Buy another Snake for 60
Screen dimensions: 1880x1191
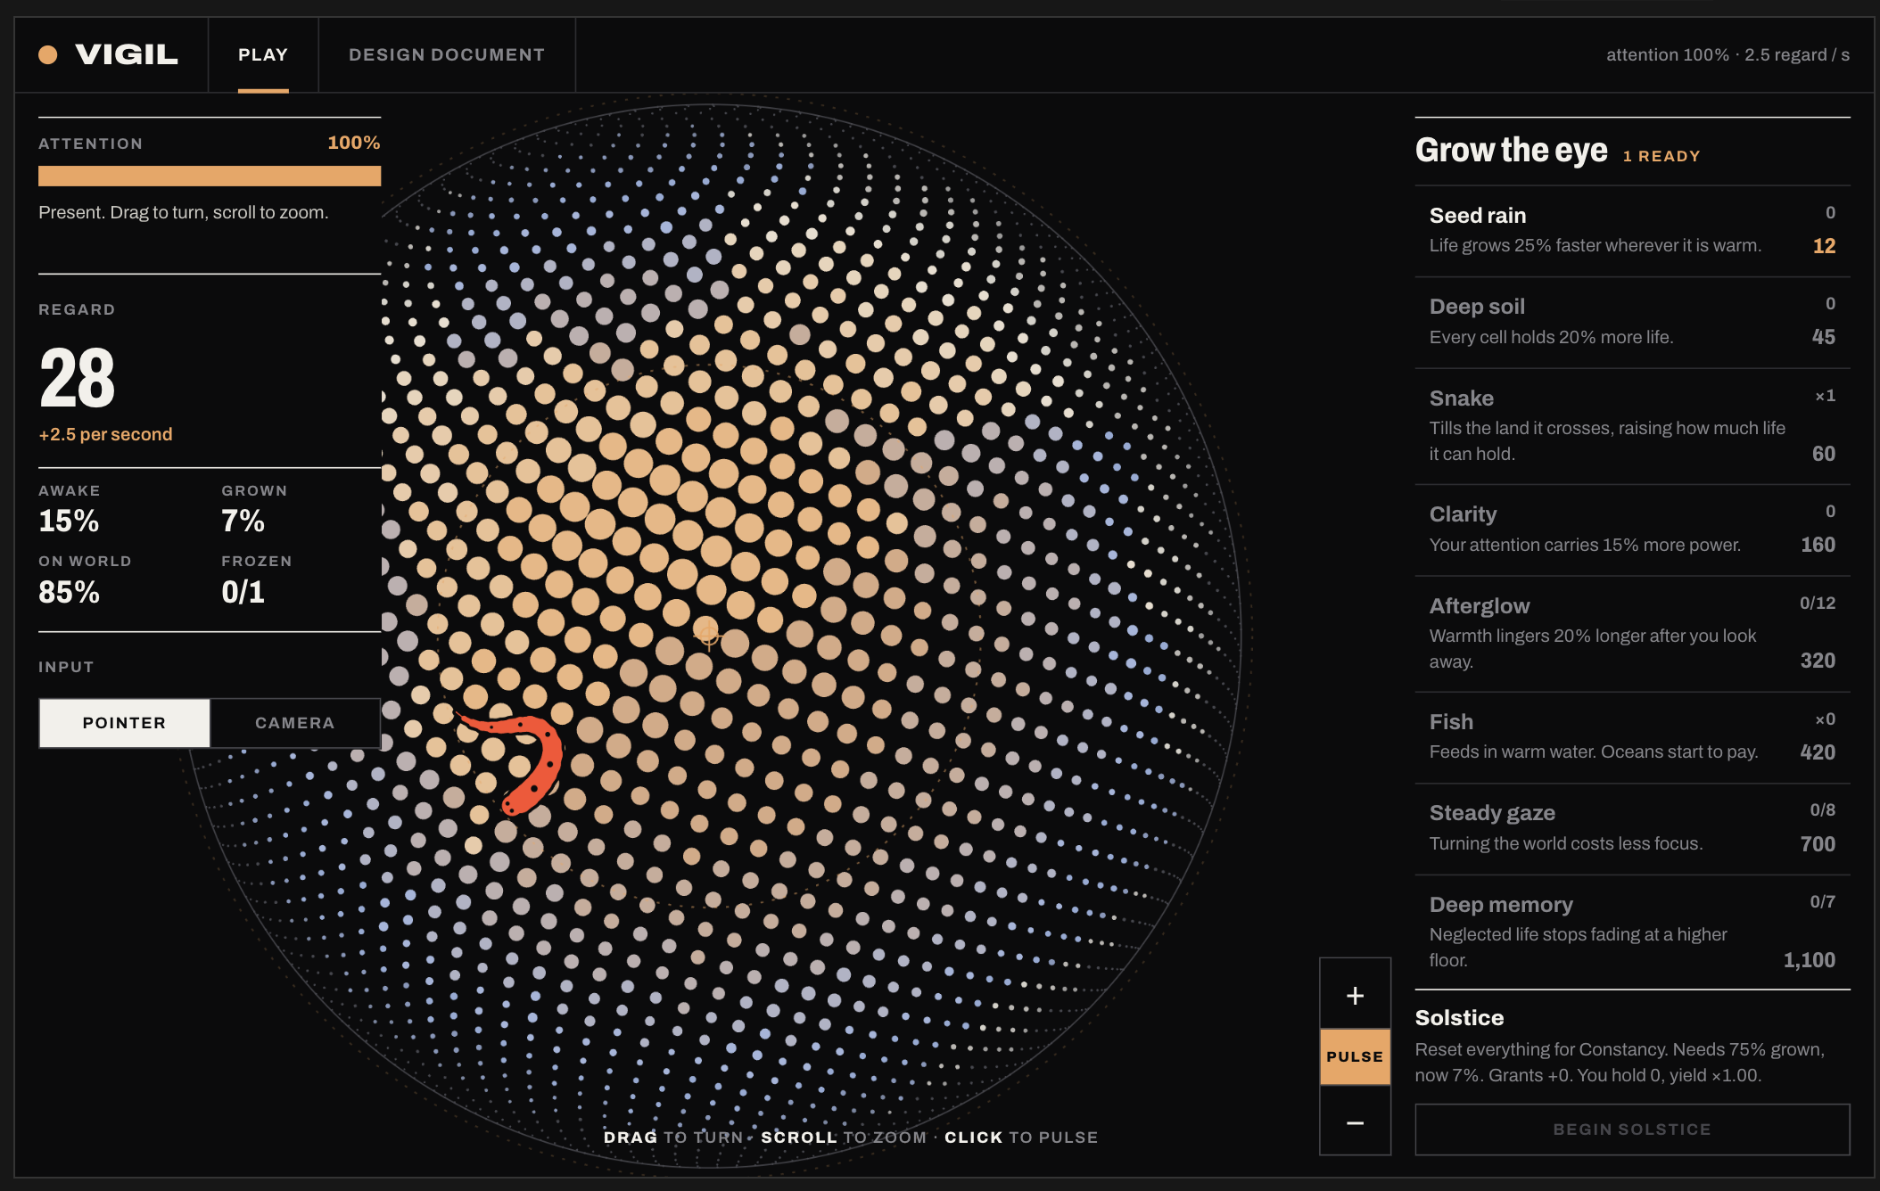[x=1632, y=426]
